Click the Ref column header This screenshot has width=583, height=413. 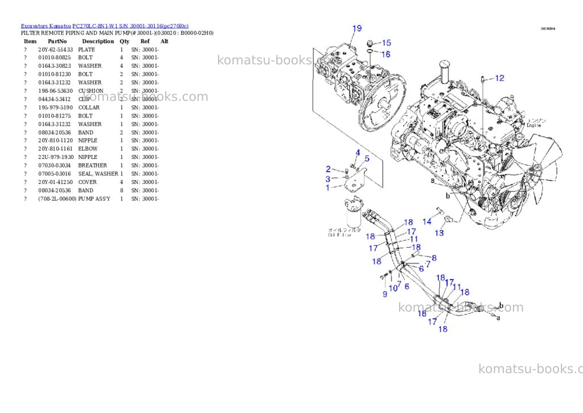coord(145,41)
